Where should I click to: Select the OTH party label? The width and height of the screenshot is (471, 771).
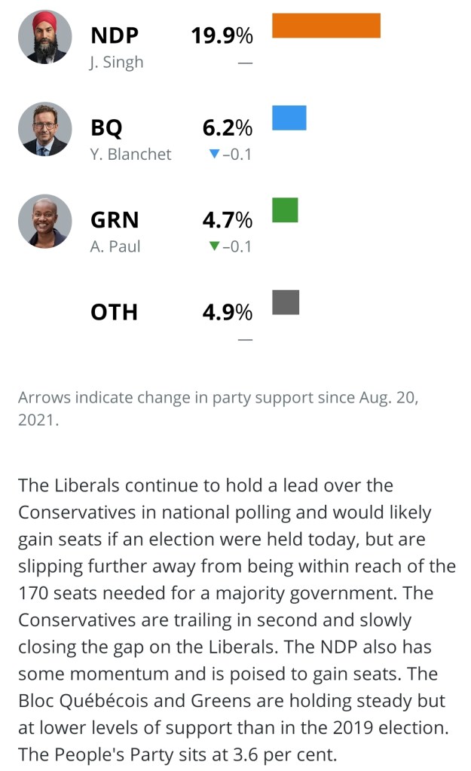(x=114, y=312)
